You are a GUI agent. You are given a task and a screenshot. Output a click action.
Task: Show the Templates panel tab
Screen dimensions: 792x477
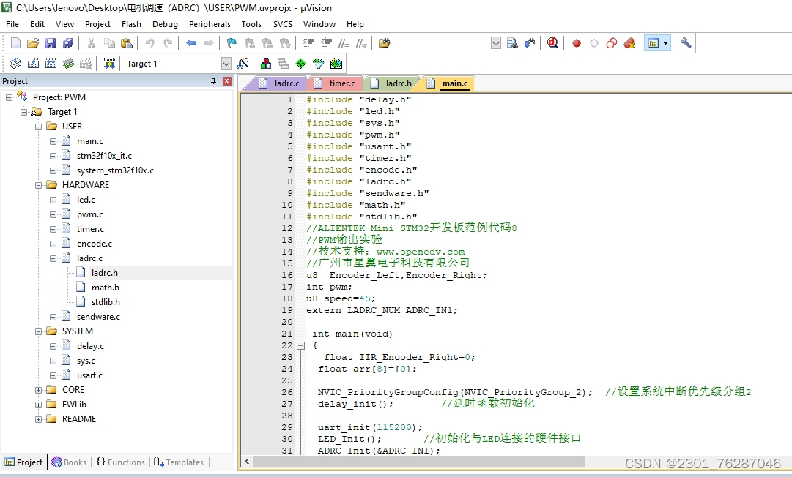coord(178,462)
